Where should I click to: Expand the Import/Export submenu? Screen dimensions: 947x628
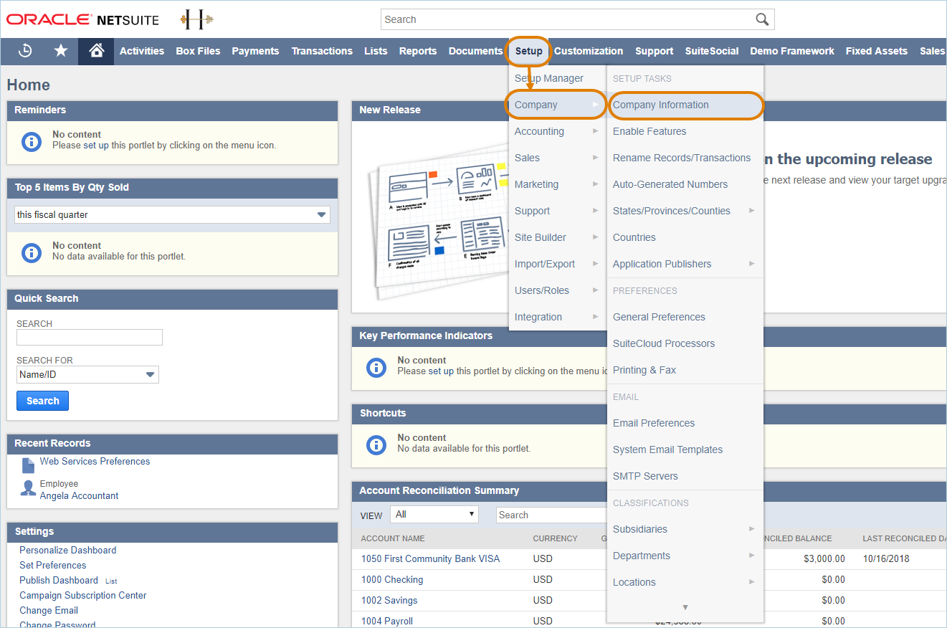coord(557,264)
